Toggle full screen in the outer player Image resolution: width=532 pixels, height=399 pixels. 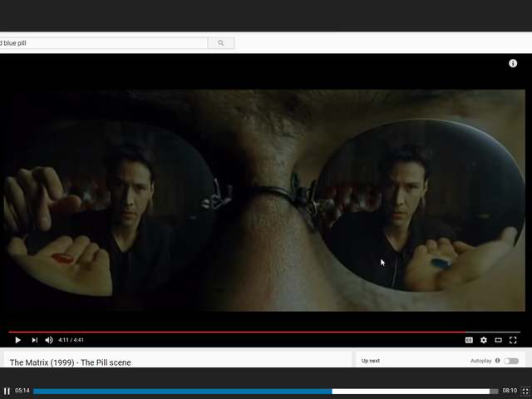tap(525, 391)
